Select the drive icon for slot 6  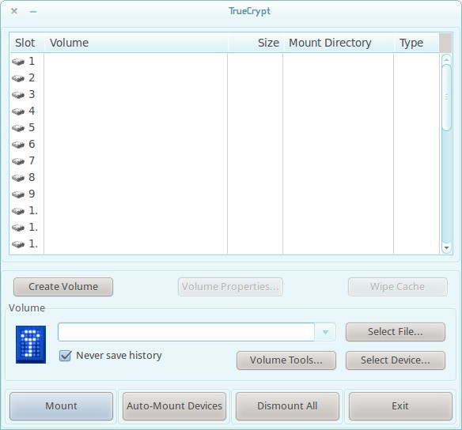tap(18, 145)
